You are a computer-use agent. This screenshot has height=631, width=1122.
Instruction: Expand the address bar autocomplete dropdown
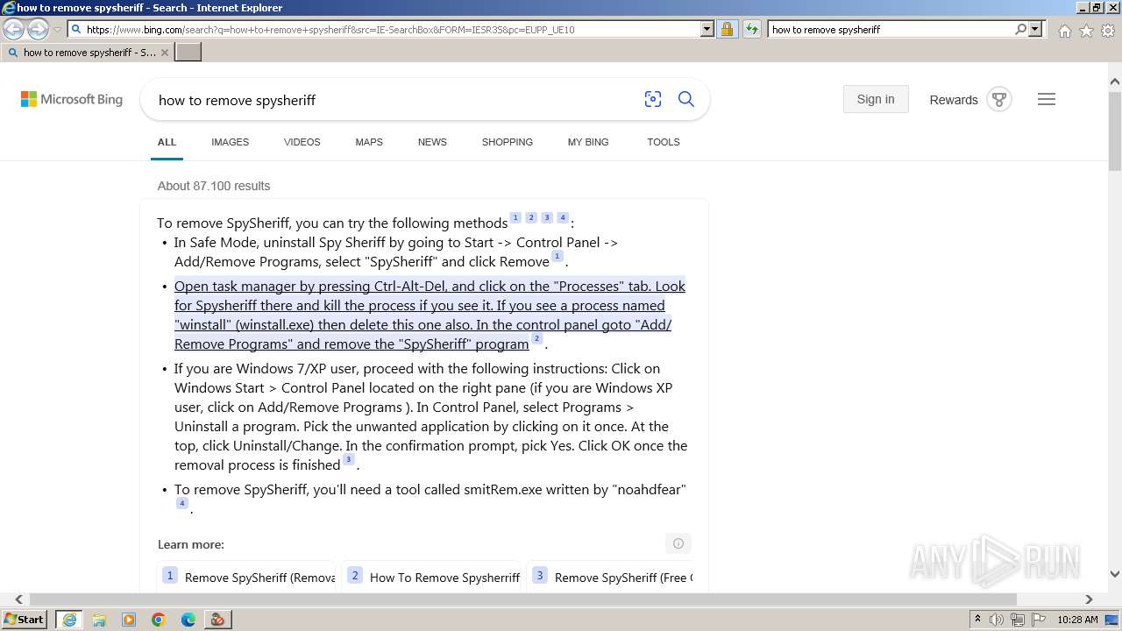point(707,30)
